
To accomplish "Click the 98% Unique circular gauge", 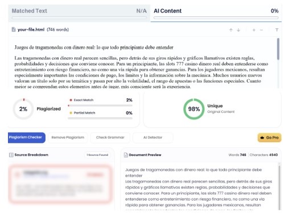I will [194, 109].
